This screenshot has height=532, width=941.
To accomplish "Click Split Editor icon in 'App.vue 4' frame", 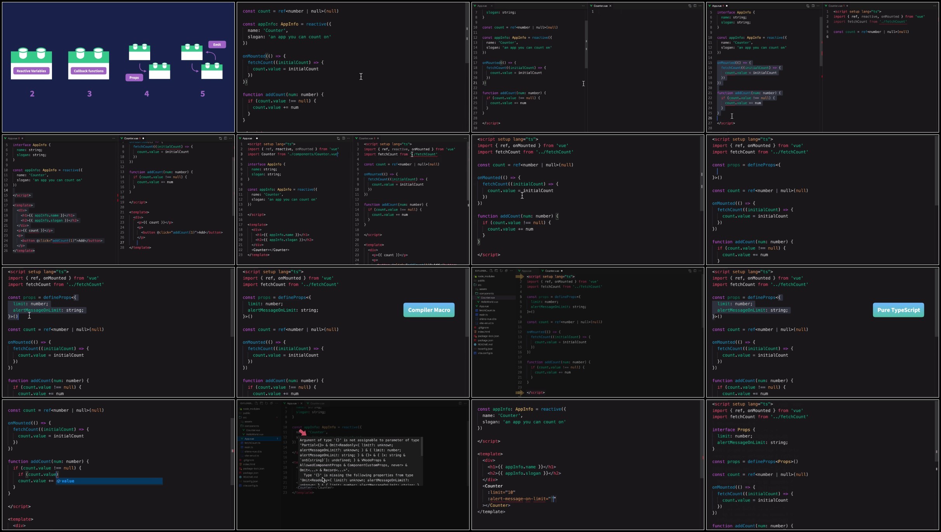I will [813, 6].
